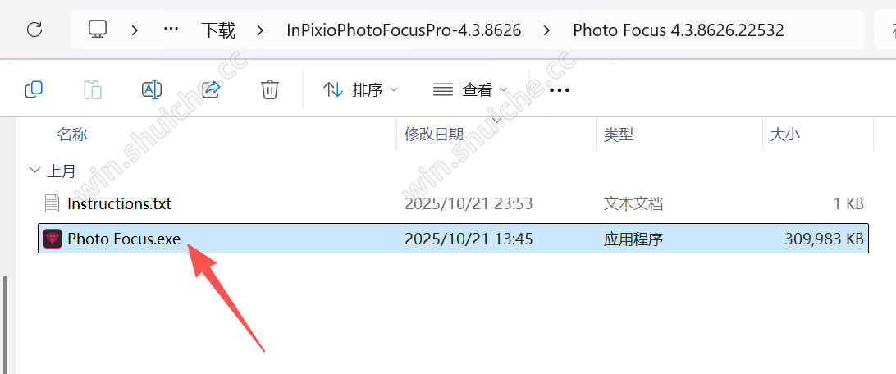Open the 排序 sort dropdown
This screenshot has width=896, height=374.
[x=360, y=89]
